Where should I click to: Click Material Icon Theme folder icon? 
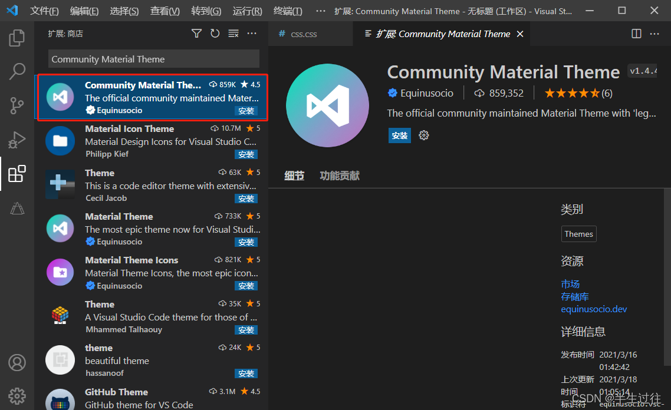(60, 141)
